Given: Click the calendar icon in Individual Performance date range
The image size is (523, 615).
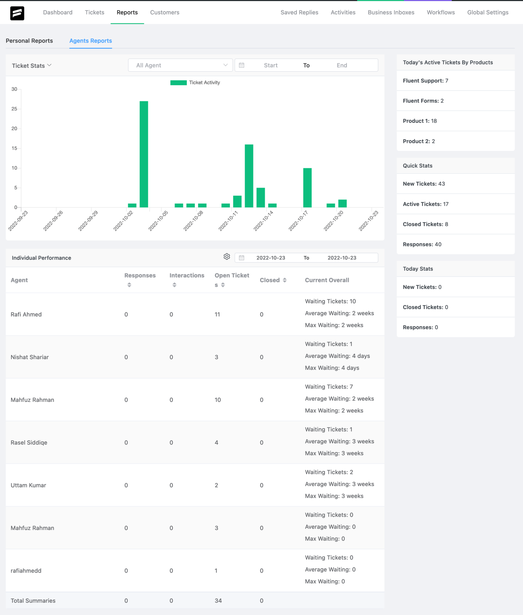Looking at the screenshot, I should [x=242, y=257].
